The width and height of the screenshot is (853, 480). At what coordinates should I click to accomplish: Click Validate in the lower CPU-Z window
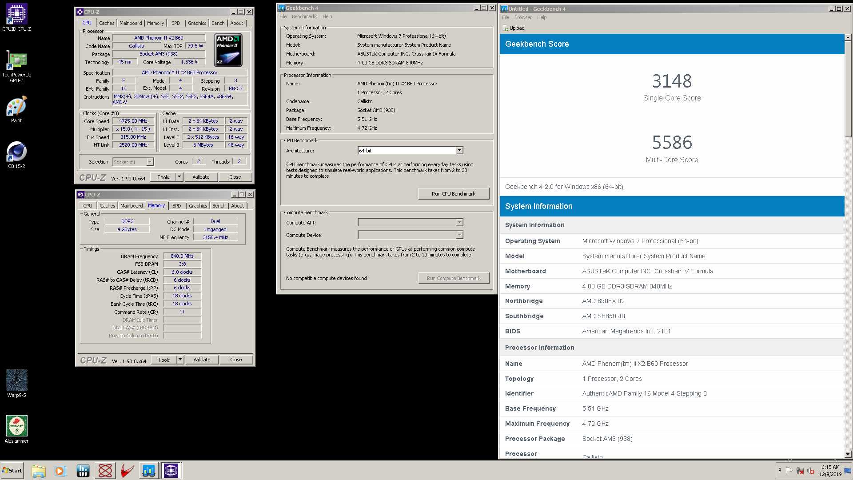point(202,360)
